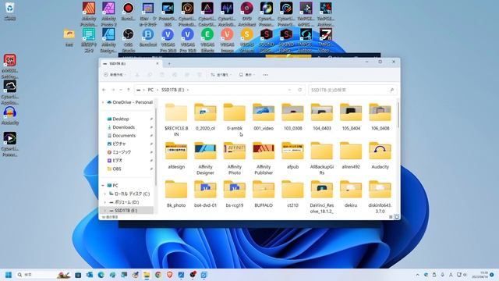This screenshot has height=281, width=499.
Task: Select the 001_video folder
Action: coord(264,117)
